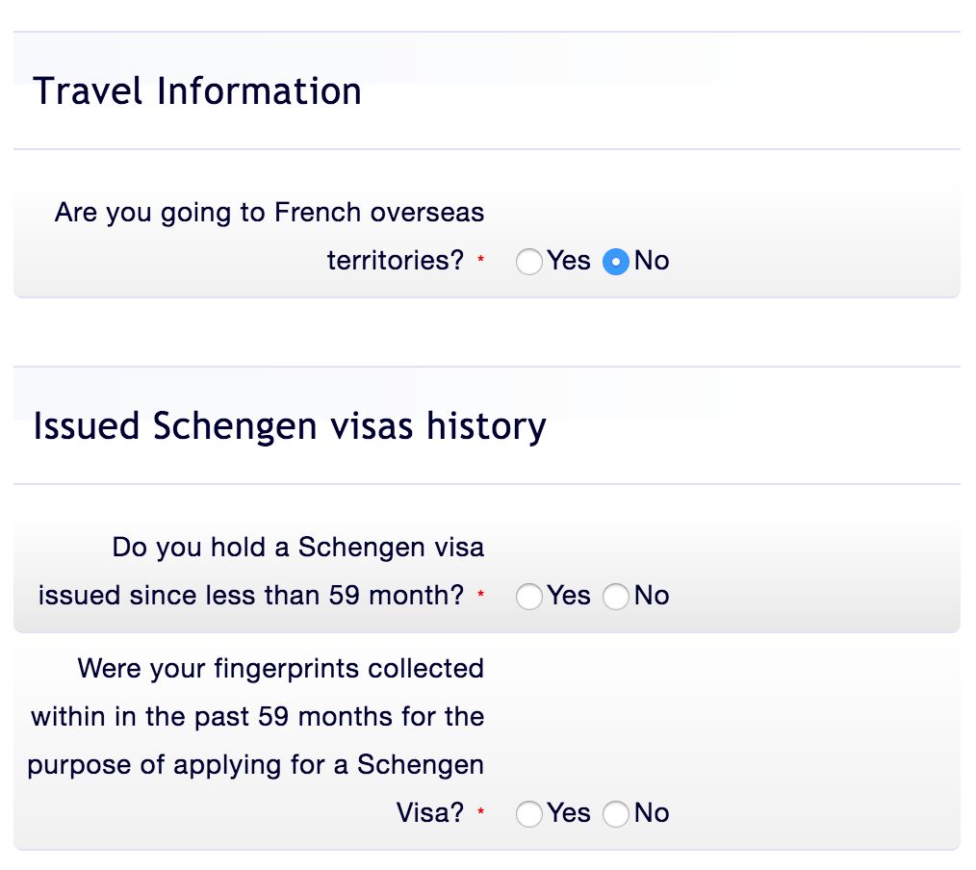Click the "No" text label for fingerprints question

652,813
